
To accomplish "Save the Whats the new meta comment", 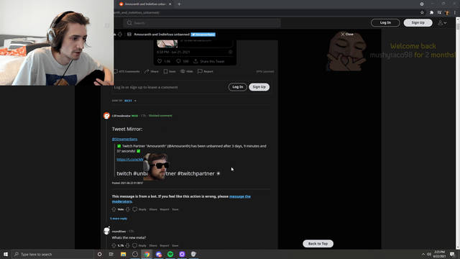I will click(175, 245).
